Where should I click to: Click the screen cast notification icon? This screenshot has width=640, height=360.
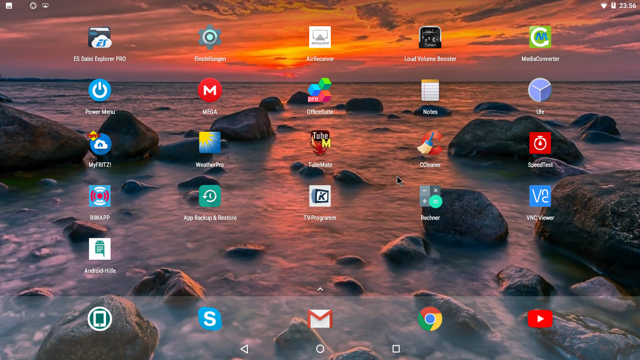point(45,6)
